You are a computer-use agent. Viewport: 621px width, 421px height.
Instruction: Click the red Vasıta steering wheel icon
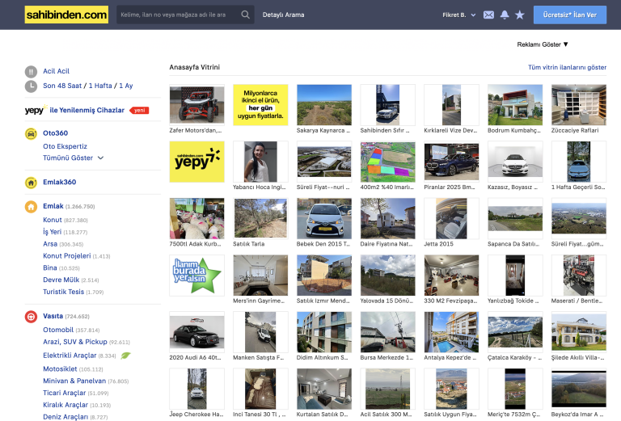coord(31,317)
